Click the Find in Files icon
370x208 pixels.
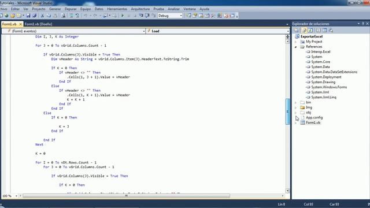[63, 16]
